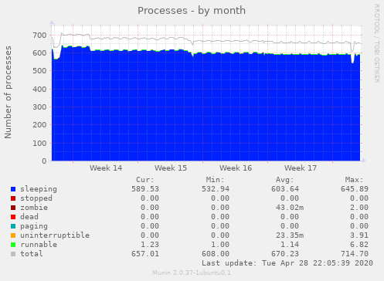Click the 400 y-axis tick label
Viewport: 384px width, 281px height.
pos(39,90)
